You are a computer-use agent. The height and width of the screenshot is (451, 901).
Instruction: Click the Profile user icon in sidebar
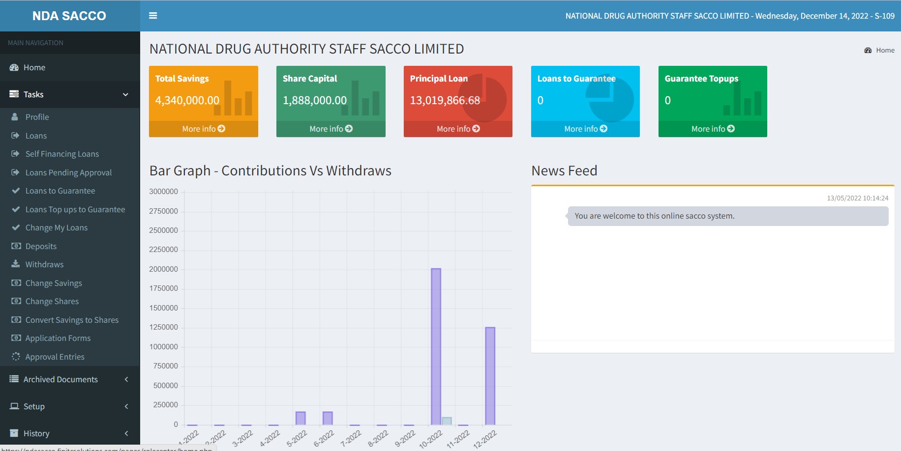coord(15,117)
